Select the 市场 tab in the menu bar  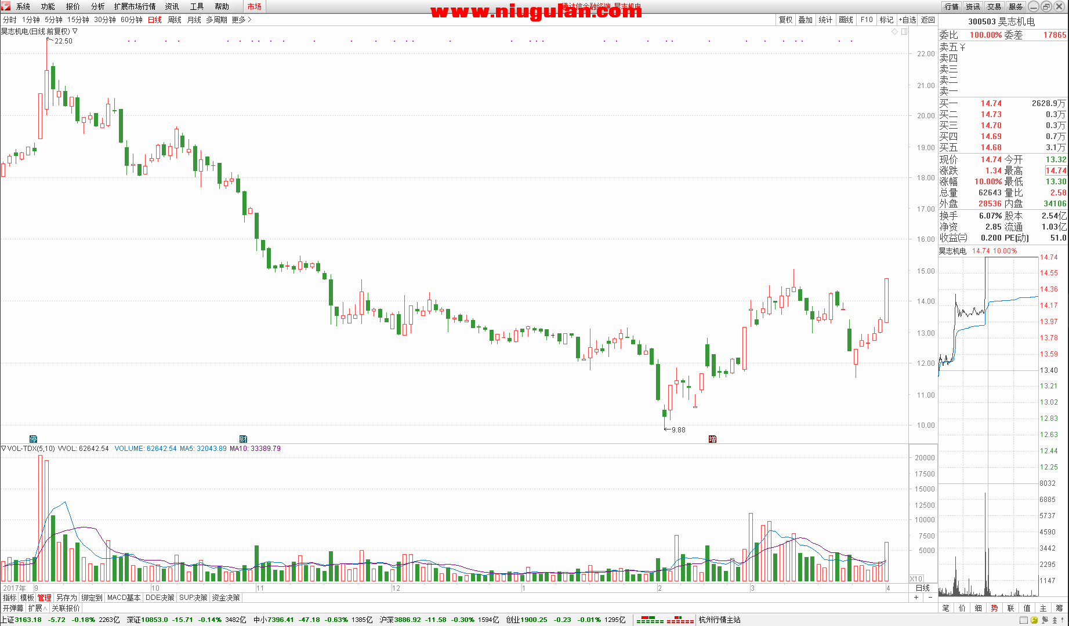click(x=255, y=6)
